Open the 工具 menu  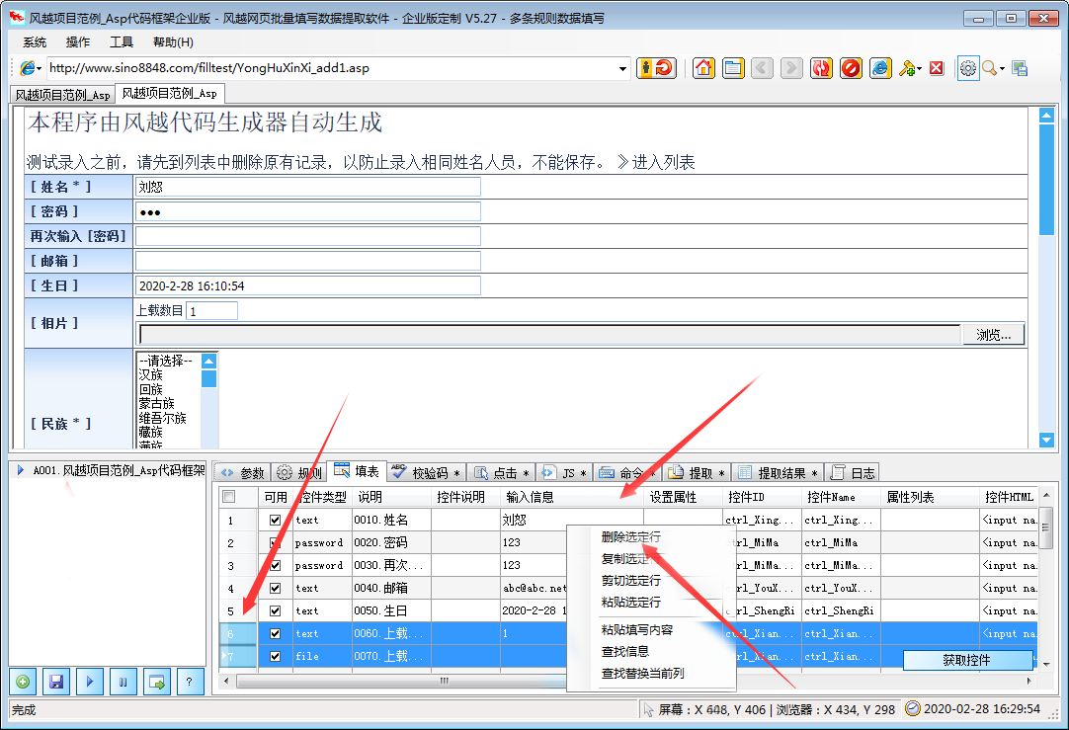pyautogui.click(x=122, y=42)
